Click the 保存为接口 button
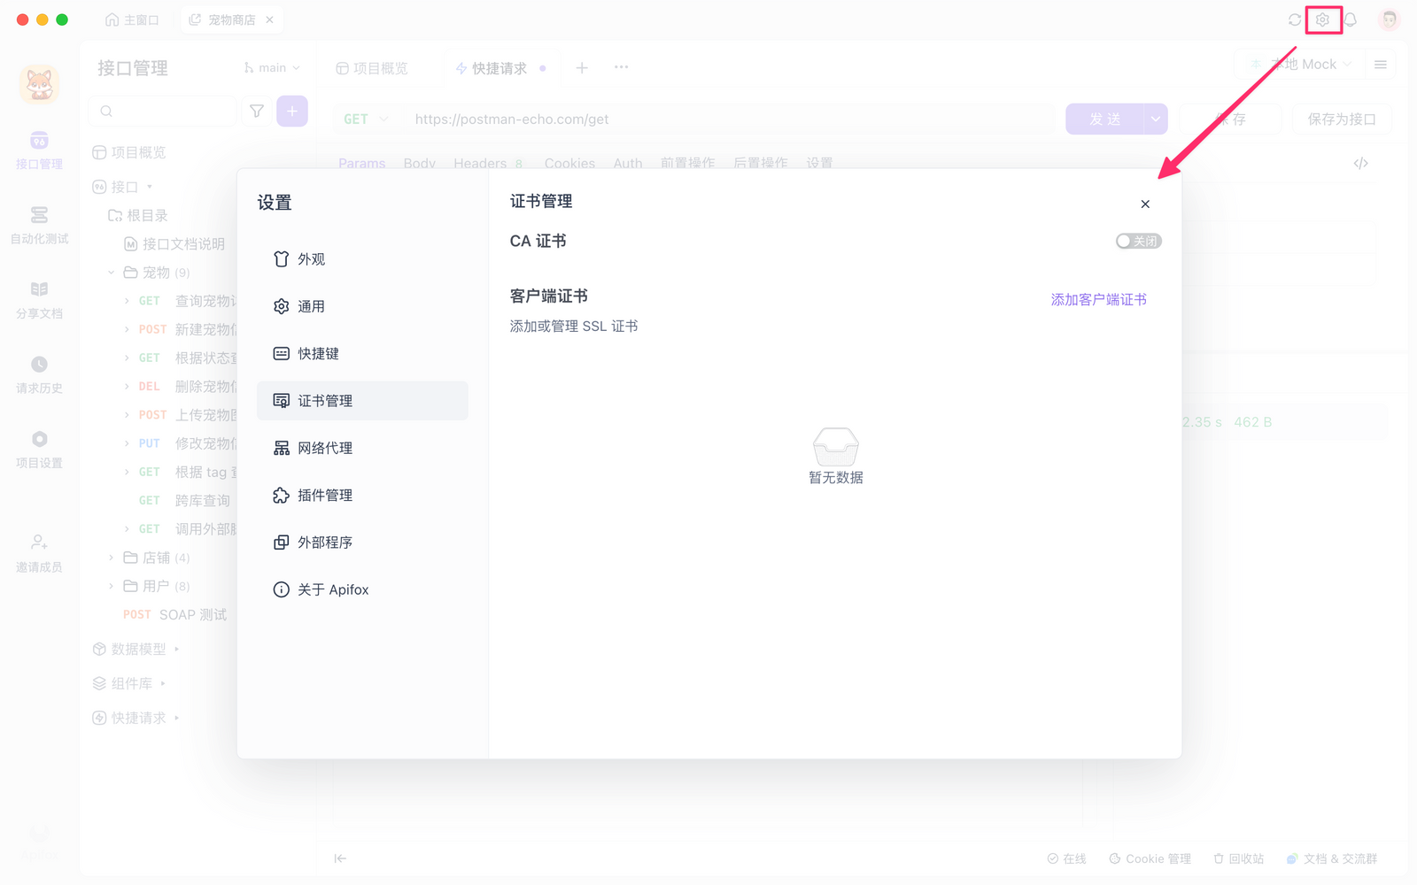Screen dimensions: 1417x885 click(x=1341, y=119)
